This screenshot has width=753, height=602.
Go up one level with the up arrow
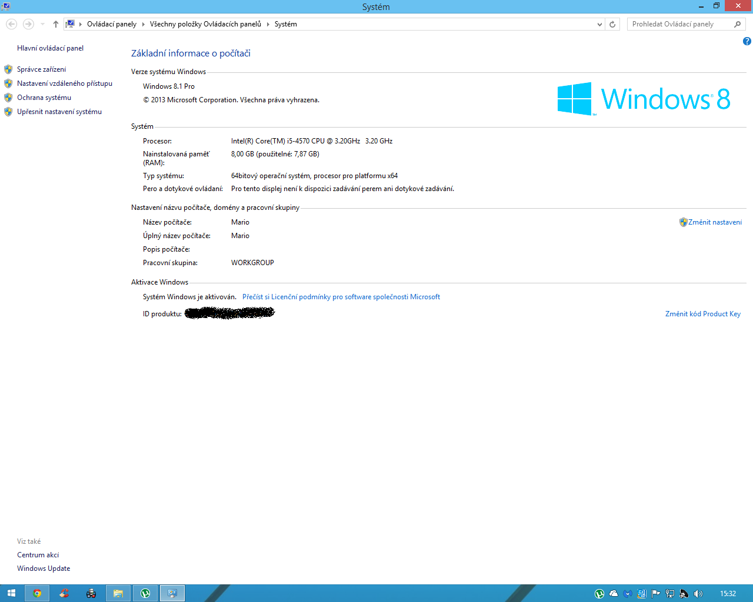(x=55, y=24)
